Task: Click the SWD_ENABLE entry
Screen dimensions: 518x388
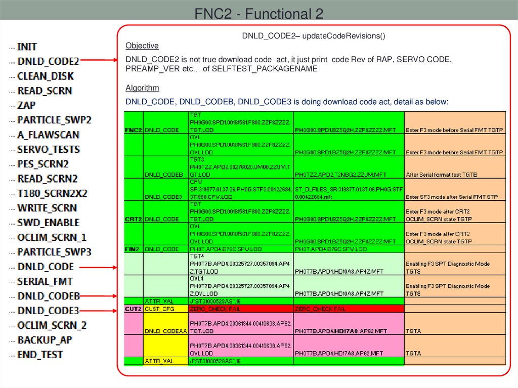Action: pyautogui.click(x=49, y=223)
